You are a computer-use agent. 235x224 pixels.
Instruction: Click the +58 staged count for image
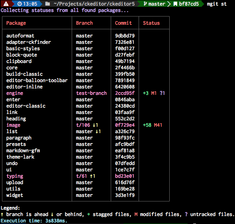click(x=147, y=125)
